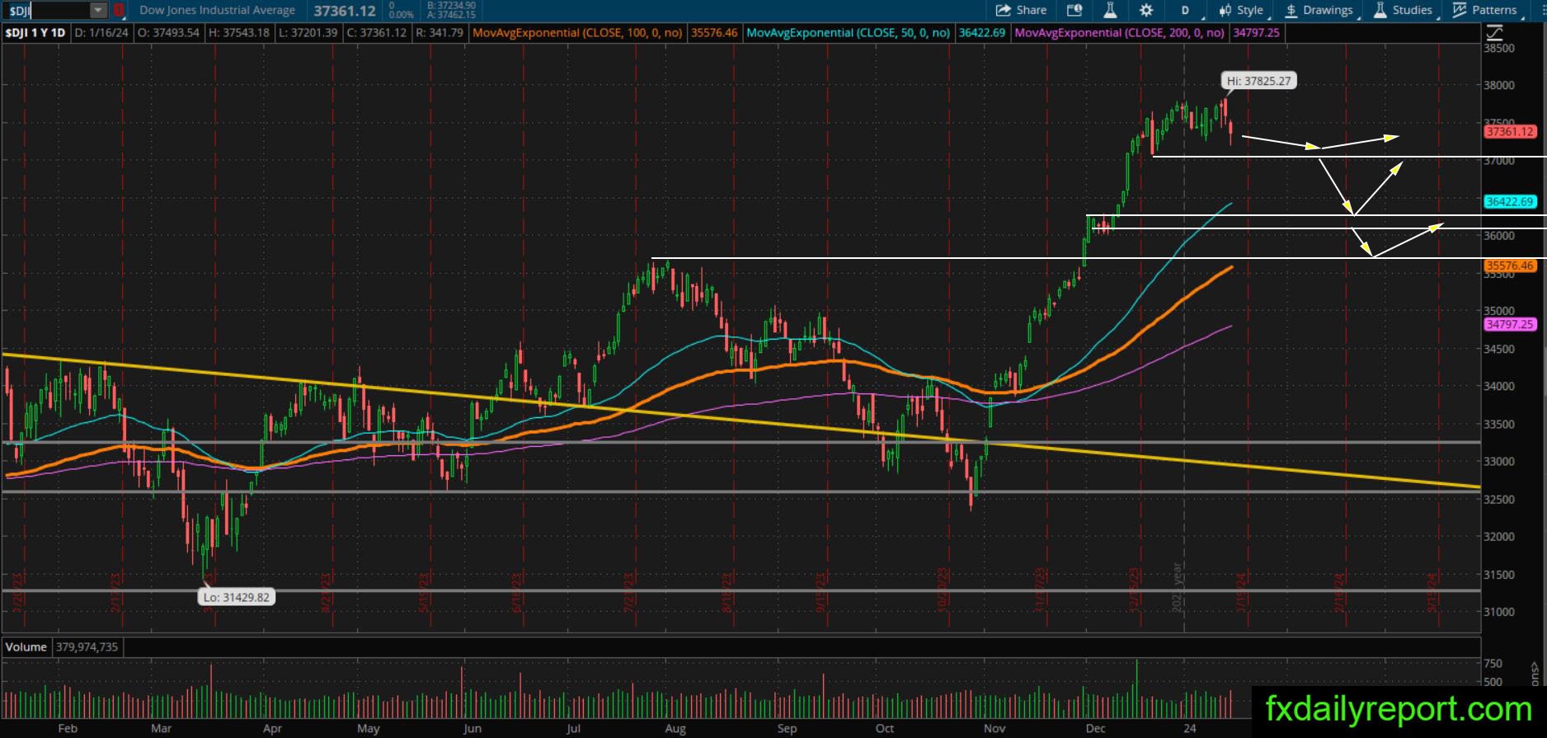The image size is (1547, 738).
Task: Select the orange MovAvgExponential 100 study label
Action: [577, 33]
